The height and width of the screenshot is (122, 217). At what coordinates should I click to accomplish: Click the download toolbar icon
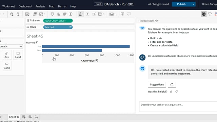click(x=122, y=14)
